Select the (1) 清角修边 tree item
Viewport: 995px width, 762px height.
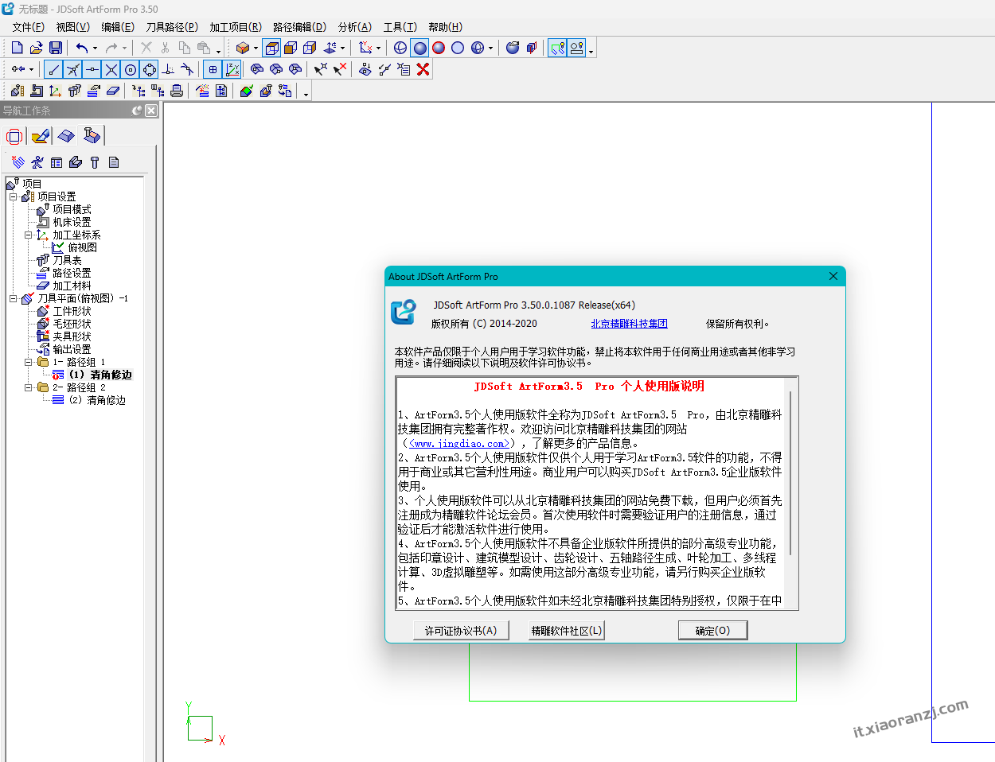pyautogui.click(x=100, y=375)
